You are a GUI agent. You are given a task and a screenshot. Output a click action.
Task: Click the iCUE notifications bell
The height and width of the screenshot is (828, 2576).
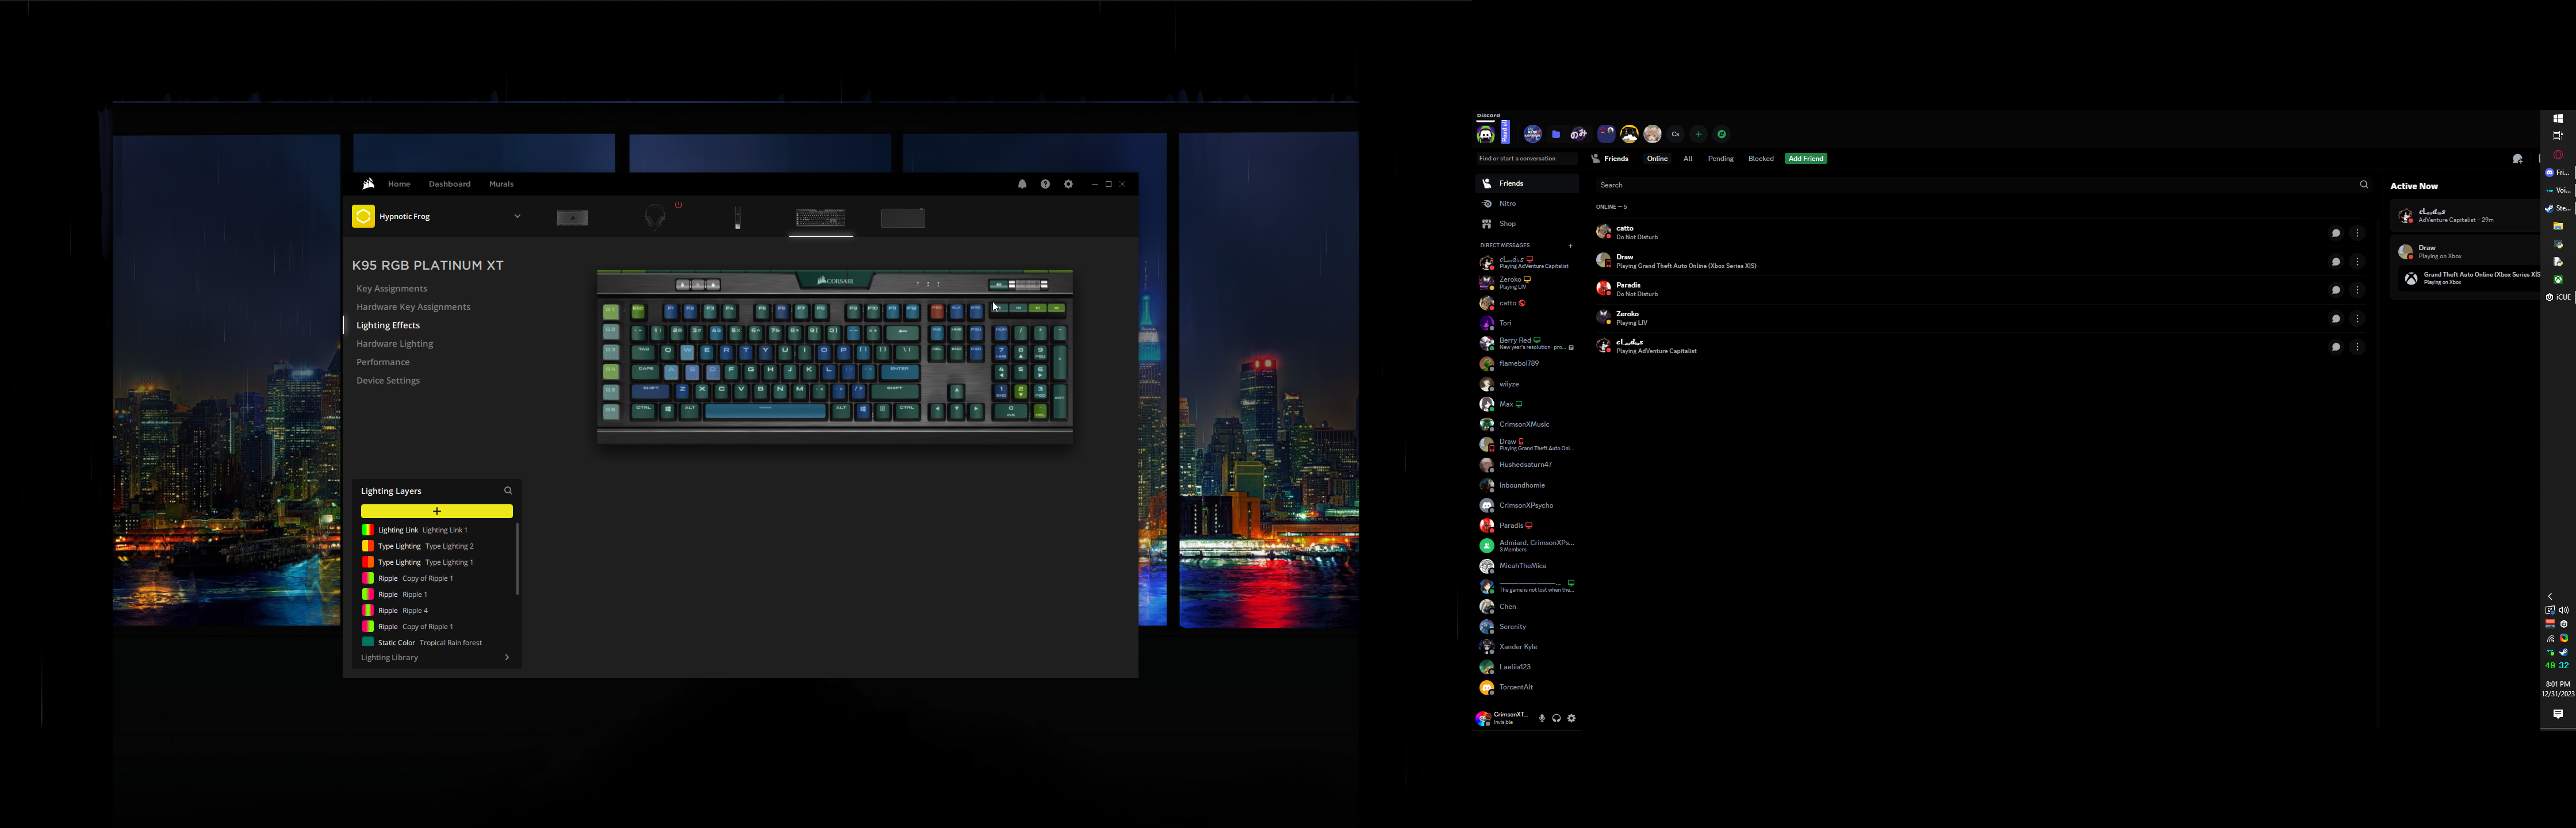coord(1022,184)
